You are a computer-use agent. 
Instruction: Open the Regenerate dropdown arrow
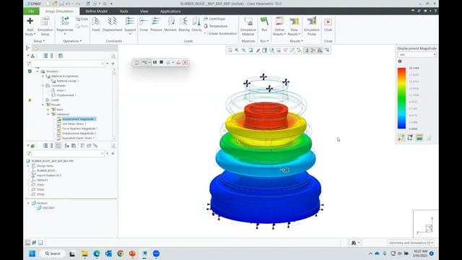pos(65,34)
